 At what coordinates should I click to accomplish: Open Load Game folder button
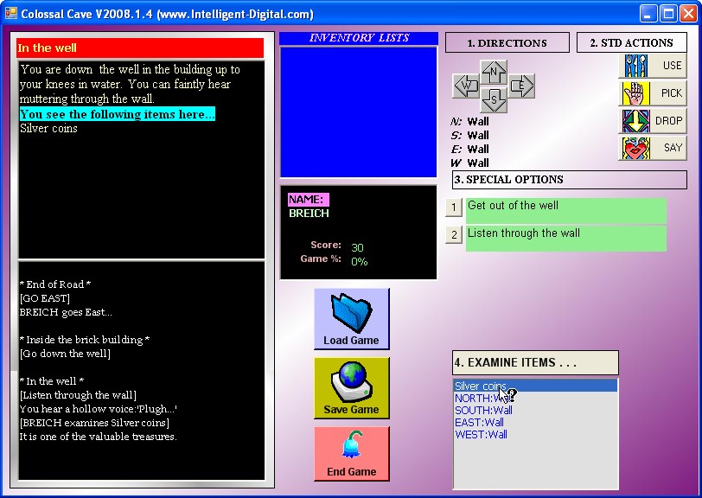(352, 319)
